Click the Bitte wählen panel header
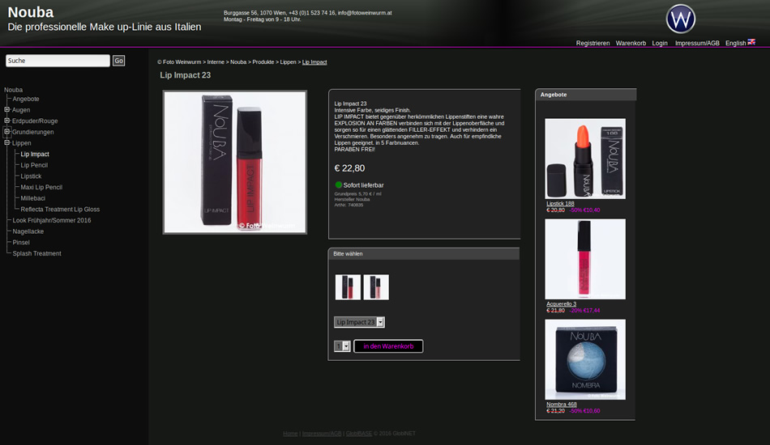The height and width of the screenshot is (445, 770). tap(424, 254)
